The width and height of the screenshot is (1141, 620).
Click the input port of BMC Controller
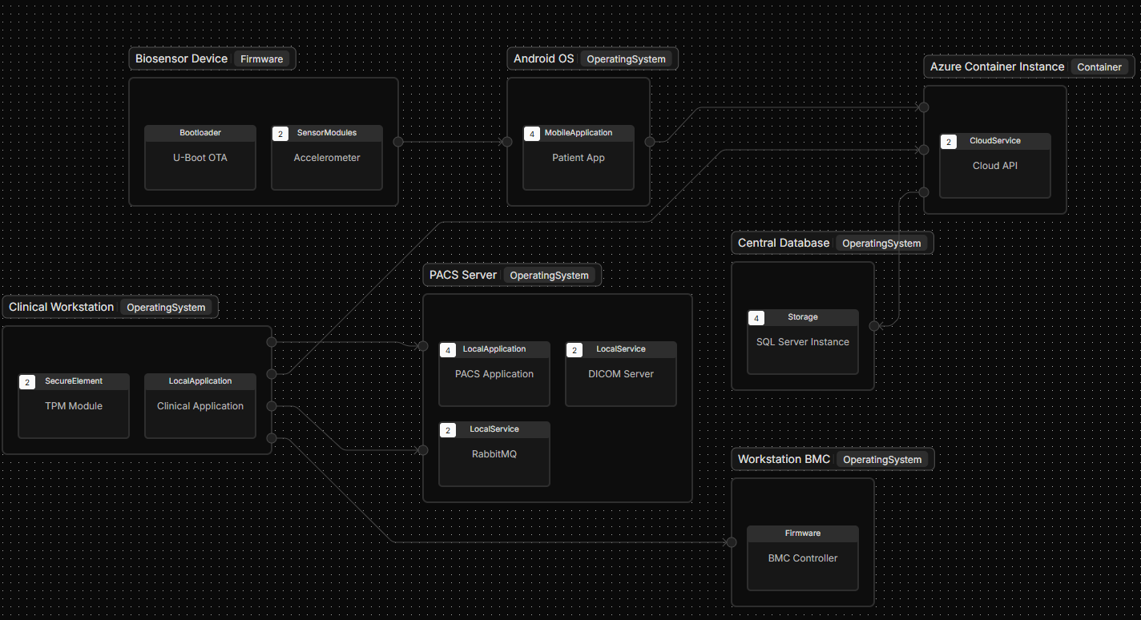coord(731,542)
